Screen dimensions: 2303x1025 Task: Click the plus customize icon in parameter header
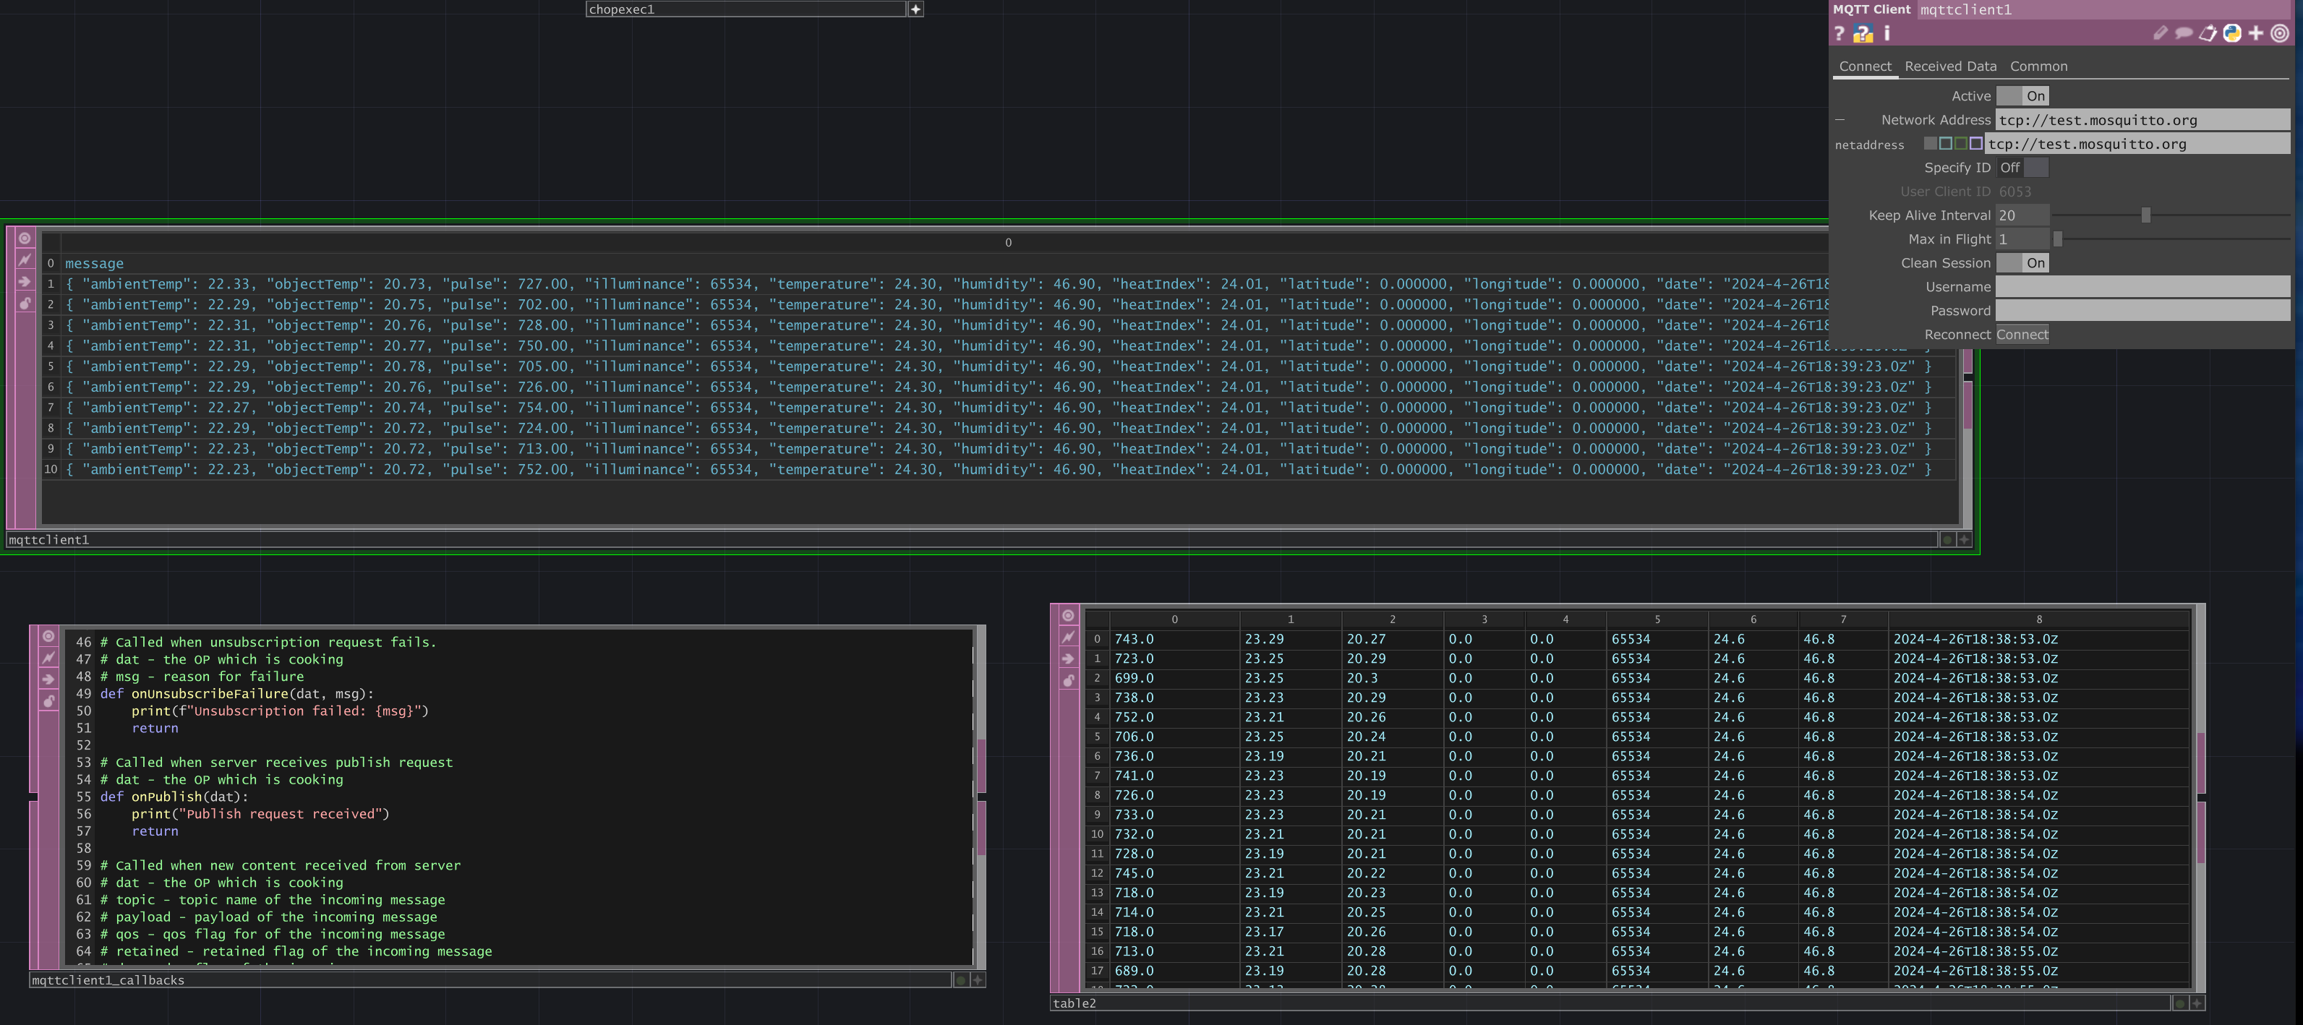click(x=2257, y=34)
